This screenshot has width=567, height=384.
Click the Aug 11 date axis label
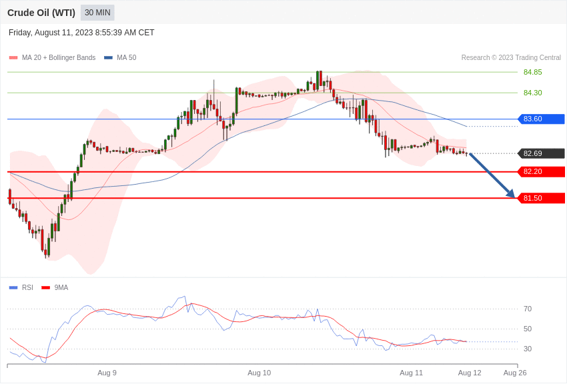point(411,373)
